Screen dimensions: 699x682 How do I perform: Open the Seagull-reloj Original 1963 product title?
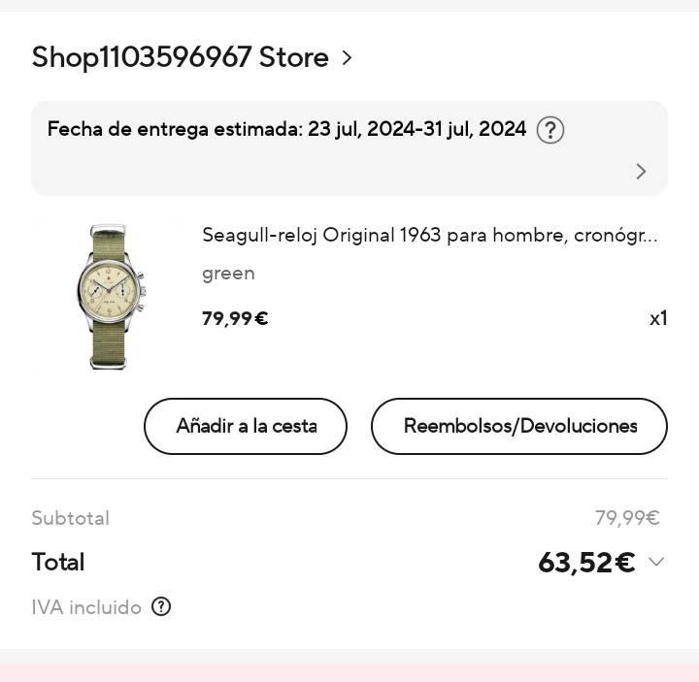(x=430, y=235)
